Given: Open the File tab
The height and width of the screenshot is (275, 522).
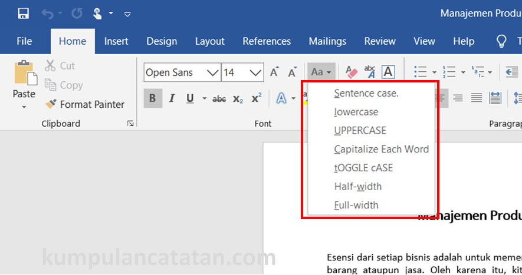Looking at the screenshot, I should 24,41.
